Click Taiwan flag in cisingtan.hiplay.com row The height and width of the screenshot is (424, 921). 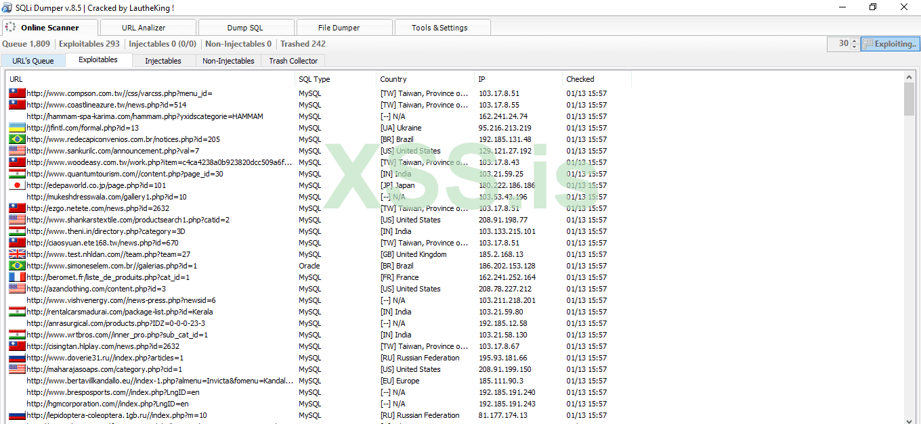[17, 346]
